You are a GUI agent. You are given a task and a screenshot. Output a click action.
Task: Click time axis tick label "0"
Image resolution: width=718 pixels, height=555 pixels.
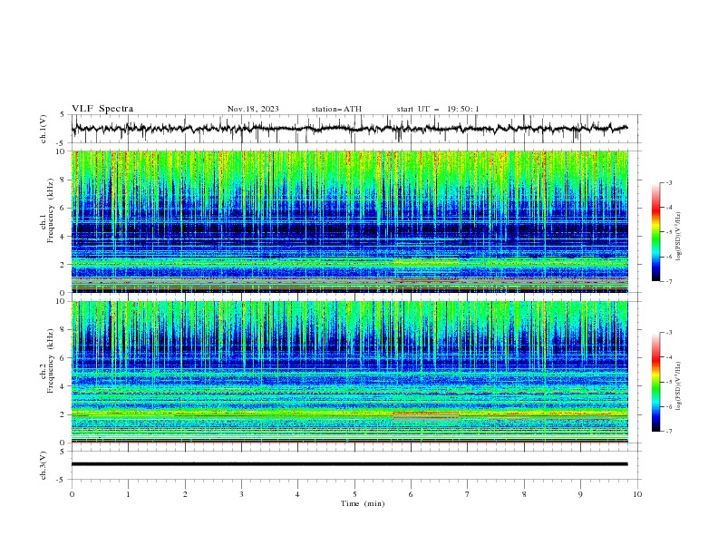[x=72, y=494]
